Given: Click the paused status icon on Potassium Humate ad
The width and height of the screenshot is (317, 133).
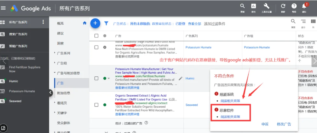Looking at the screenshot, I should tap(104, 47).
